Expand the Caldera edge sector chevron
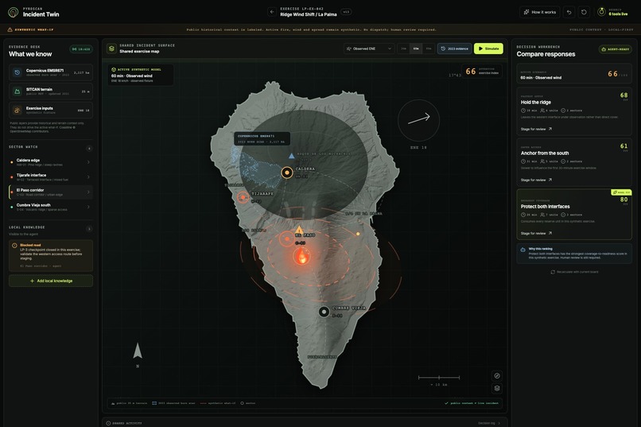Image resolution: width=641 pixels, height=427 pixels. [88, 162]
